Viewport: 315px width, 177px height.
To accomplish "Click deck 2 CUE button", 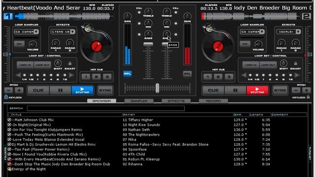I will [x=213, y=90].
